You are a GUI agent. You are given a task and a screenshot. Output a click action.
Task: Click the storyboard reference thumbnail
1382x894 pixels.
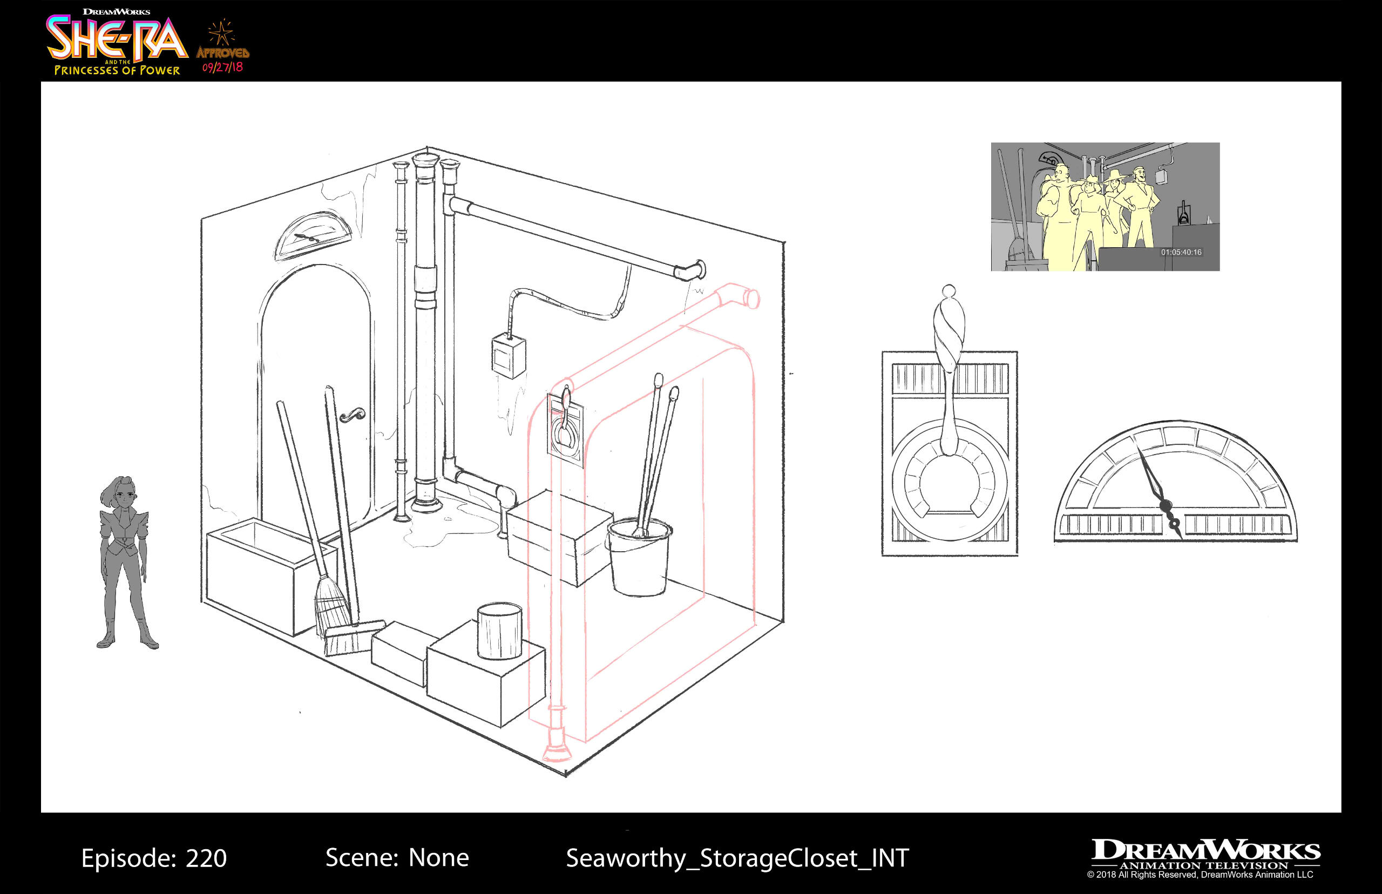click(x=1105, y=207)
